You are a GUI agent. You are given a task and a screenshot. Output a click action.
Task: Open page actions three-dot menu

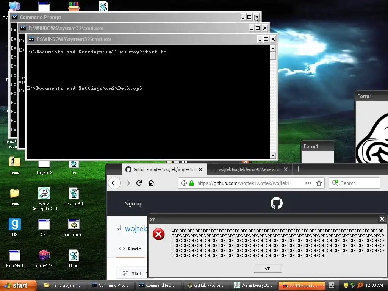coord(308,183)
